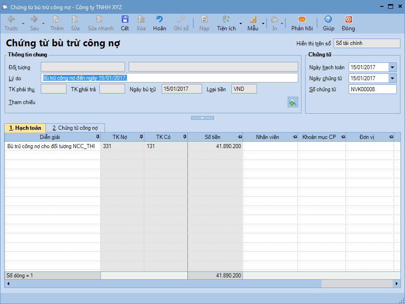Click the Đóng close toolbar icon
Viewport: 405px width, 304px height.
(348, 19)
